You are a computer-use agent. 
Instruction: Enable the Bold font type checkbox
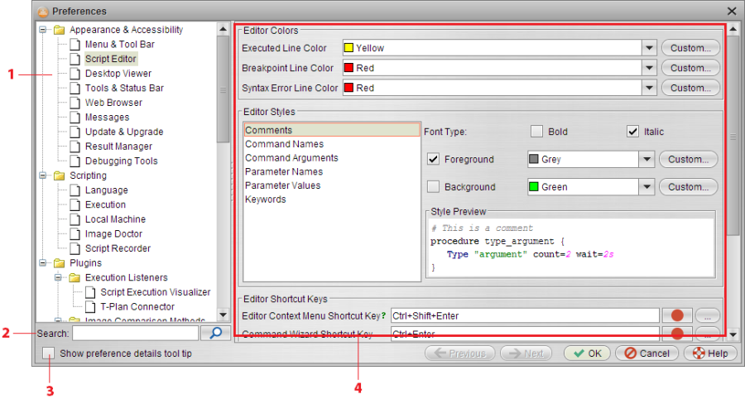536,132
